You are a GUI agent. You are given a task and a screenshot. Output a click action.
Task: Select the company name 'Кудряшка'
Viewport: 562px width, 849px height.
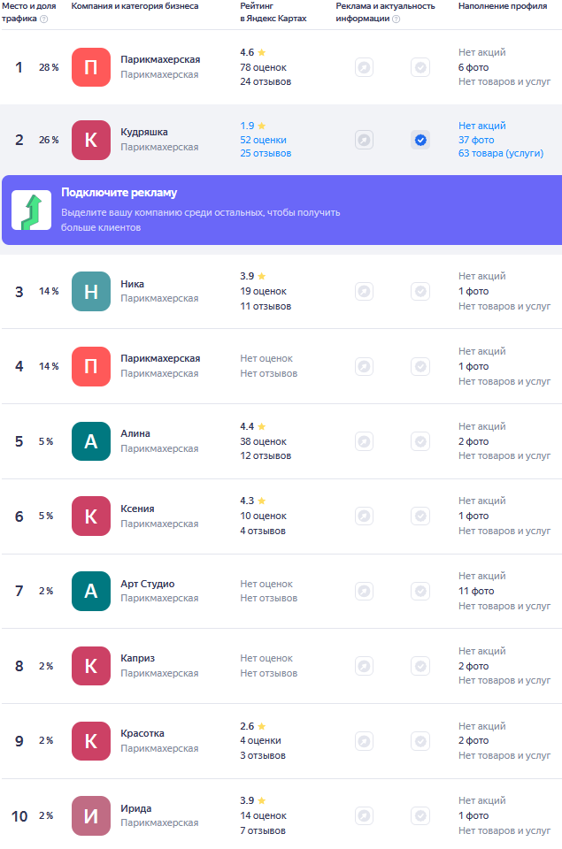pyautogui.click(x=144, y=132)
